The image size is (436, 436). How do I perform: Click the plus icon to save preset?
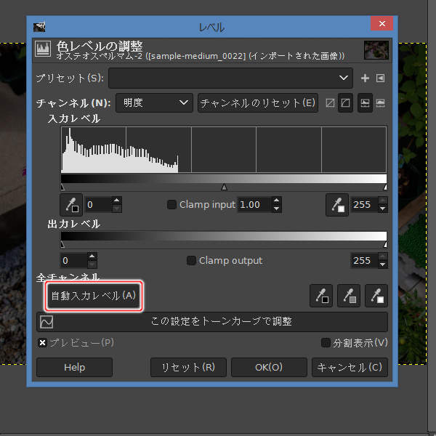(x=365, y=78)
